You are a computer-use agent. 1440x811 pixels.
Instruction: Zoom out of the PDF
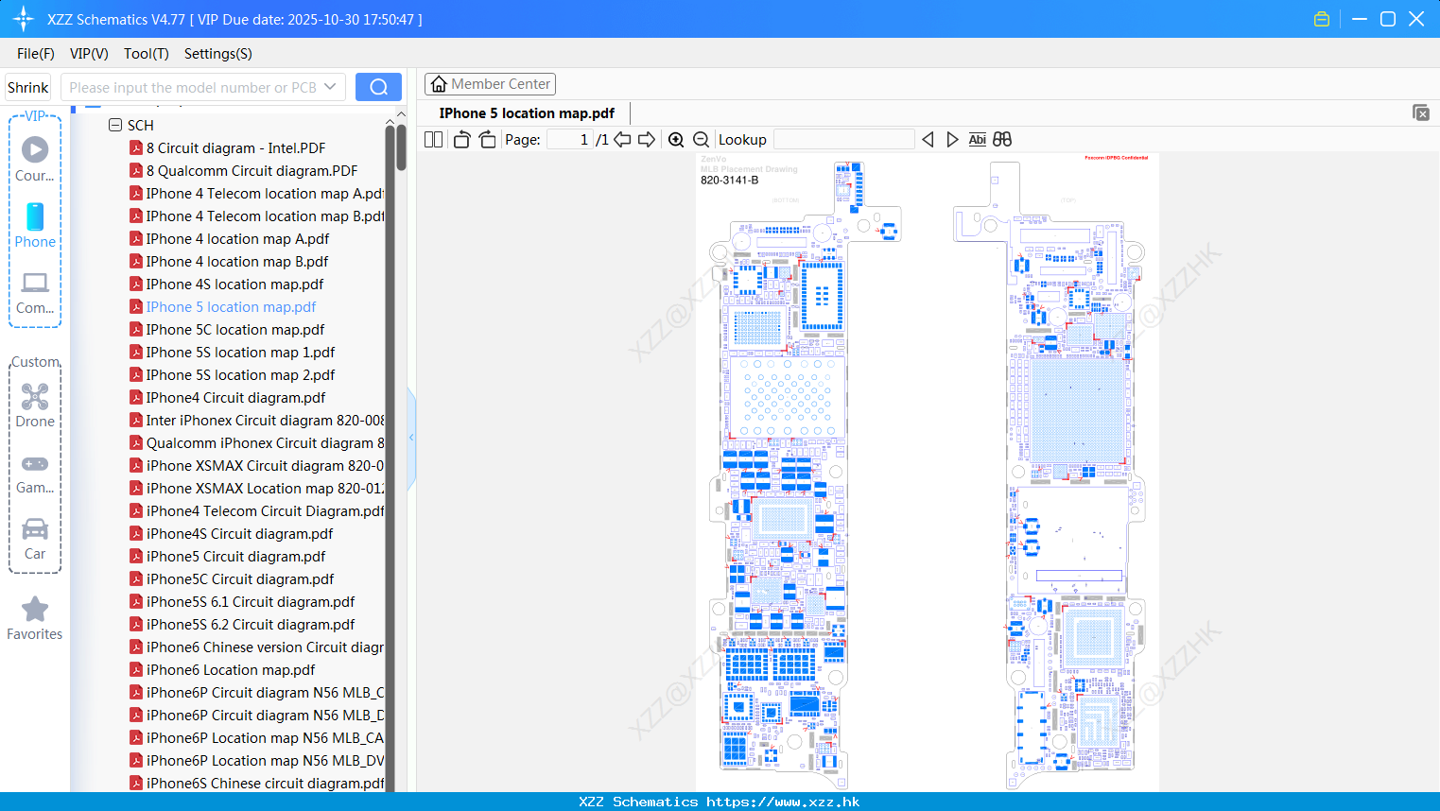tap(701, 139)
